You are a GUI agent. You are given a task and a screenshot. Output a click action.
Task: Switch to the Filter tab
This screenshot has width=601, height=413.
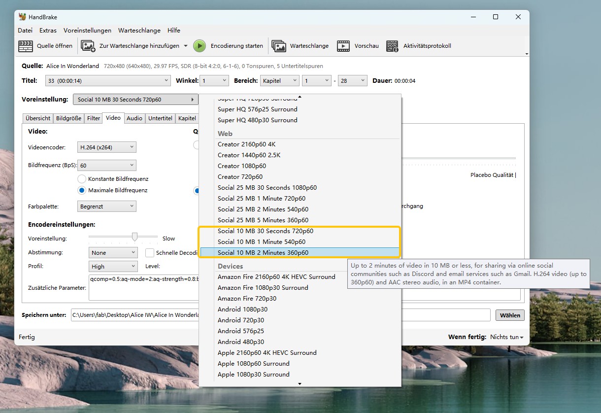click(x=93, y=118)
